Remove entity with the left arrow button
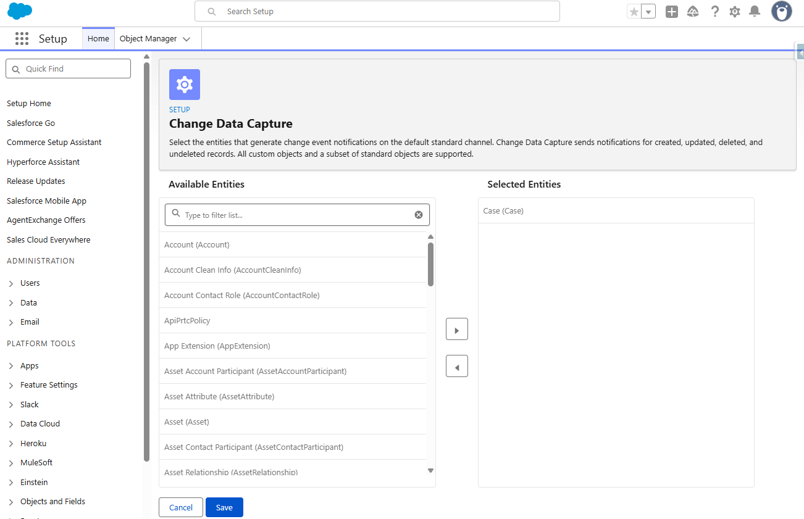804x519 pixels. 457,366
